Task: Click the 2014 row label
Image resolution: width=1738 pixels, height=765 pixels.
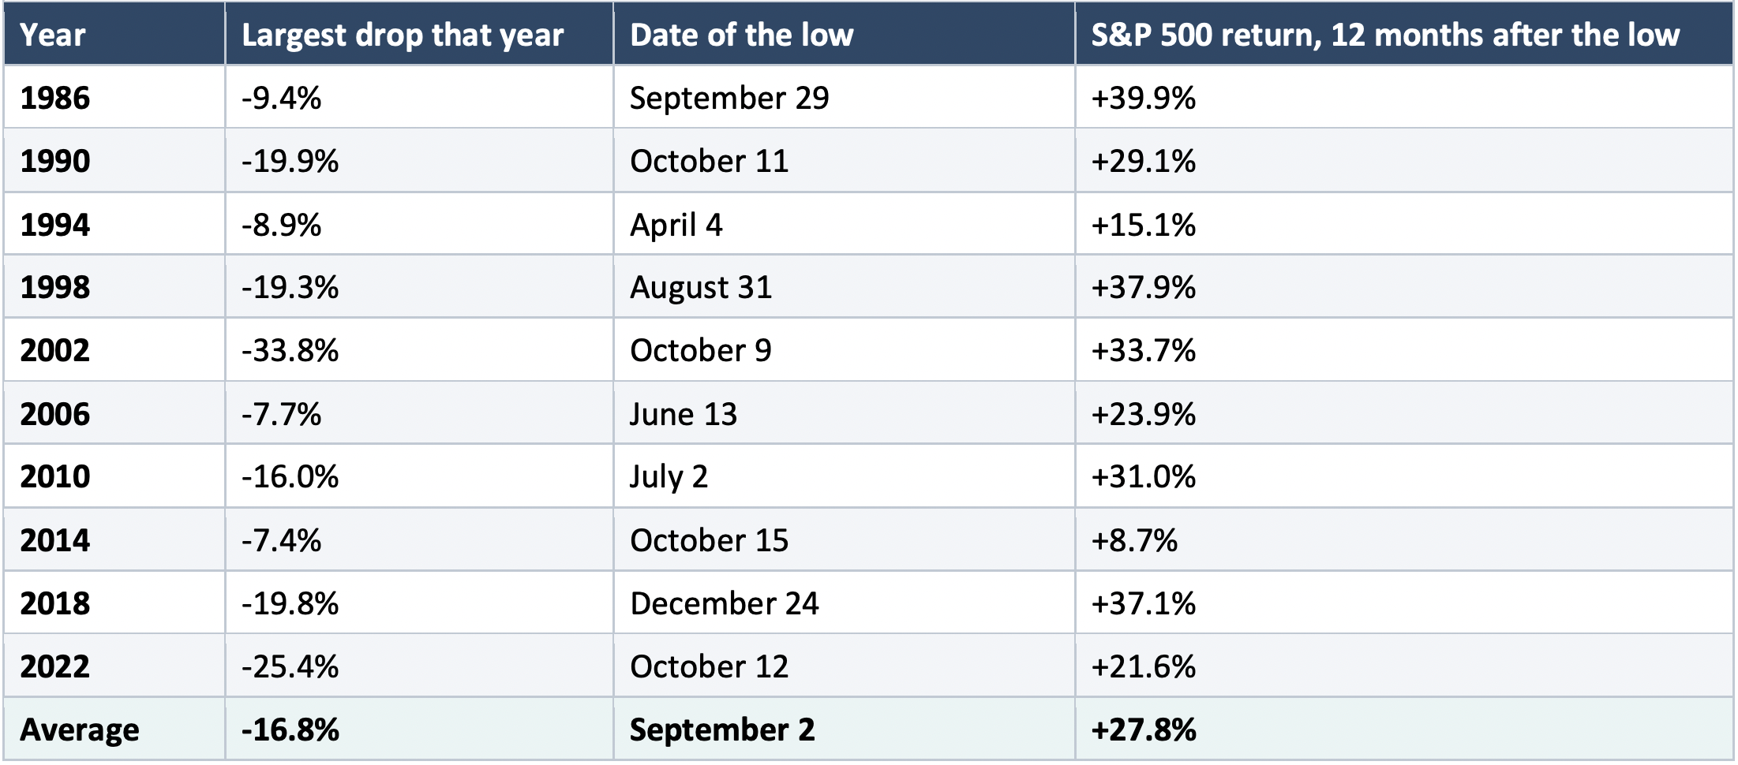Action: click(x=114, y=540)
